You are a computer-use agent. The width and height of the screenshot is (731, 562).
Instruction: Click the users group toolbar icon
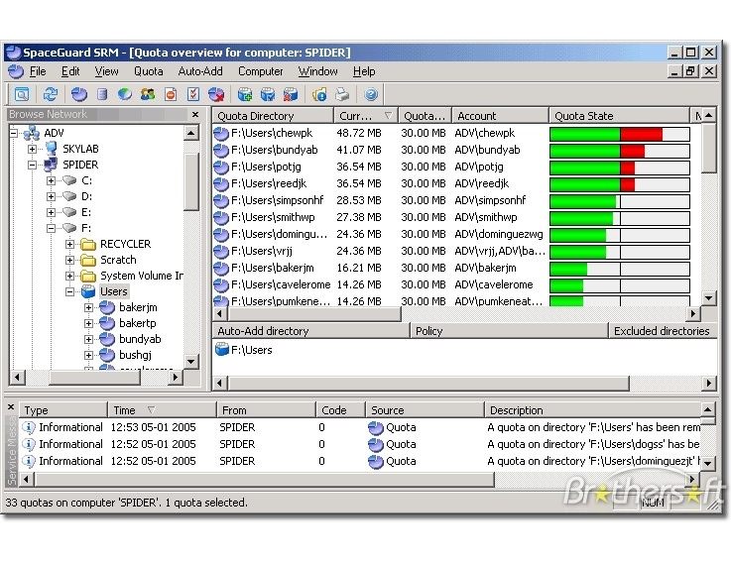point(148,94)
